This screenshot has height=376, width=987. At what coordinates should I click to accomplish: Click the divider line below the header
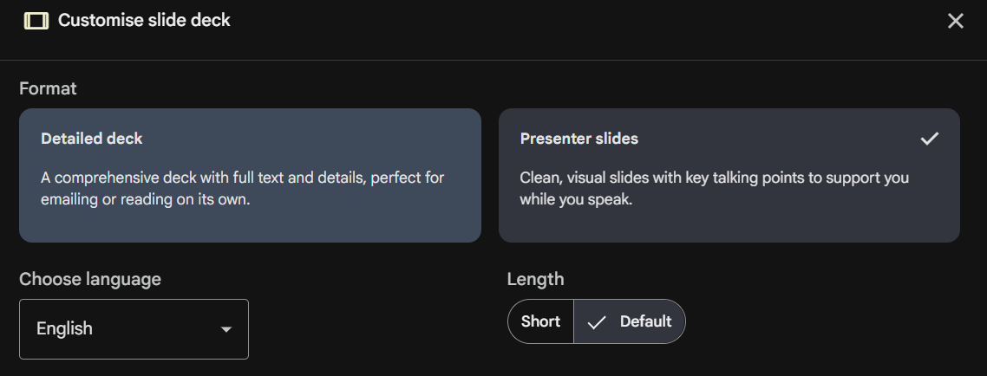click(x=493, y=60)
